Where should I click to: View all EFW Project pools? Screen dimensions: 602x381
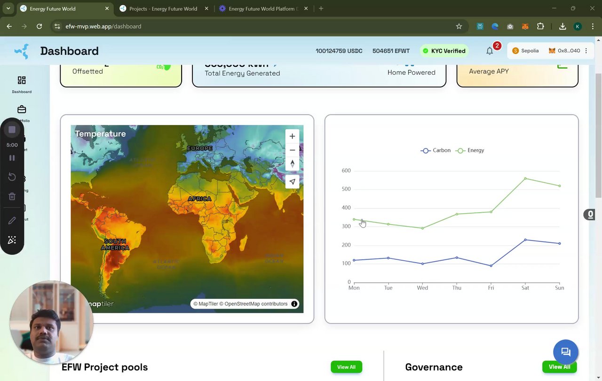346,367
